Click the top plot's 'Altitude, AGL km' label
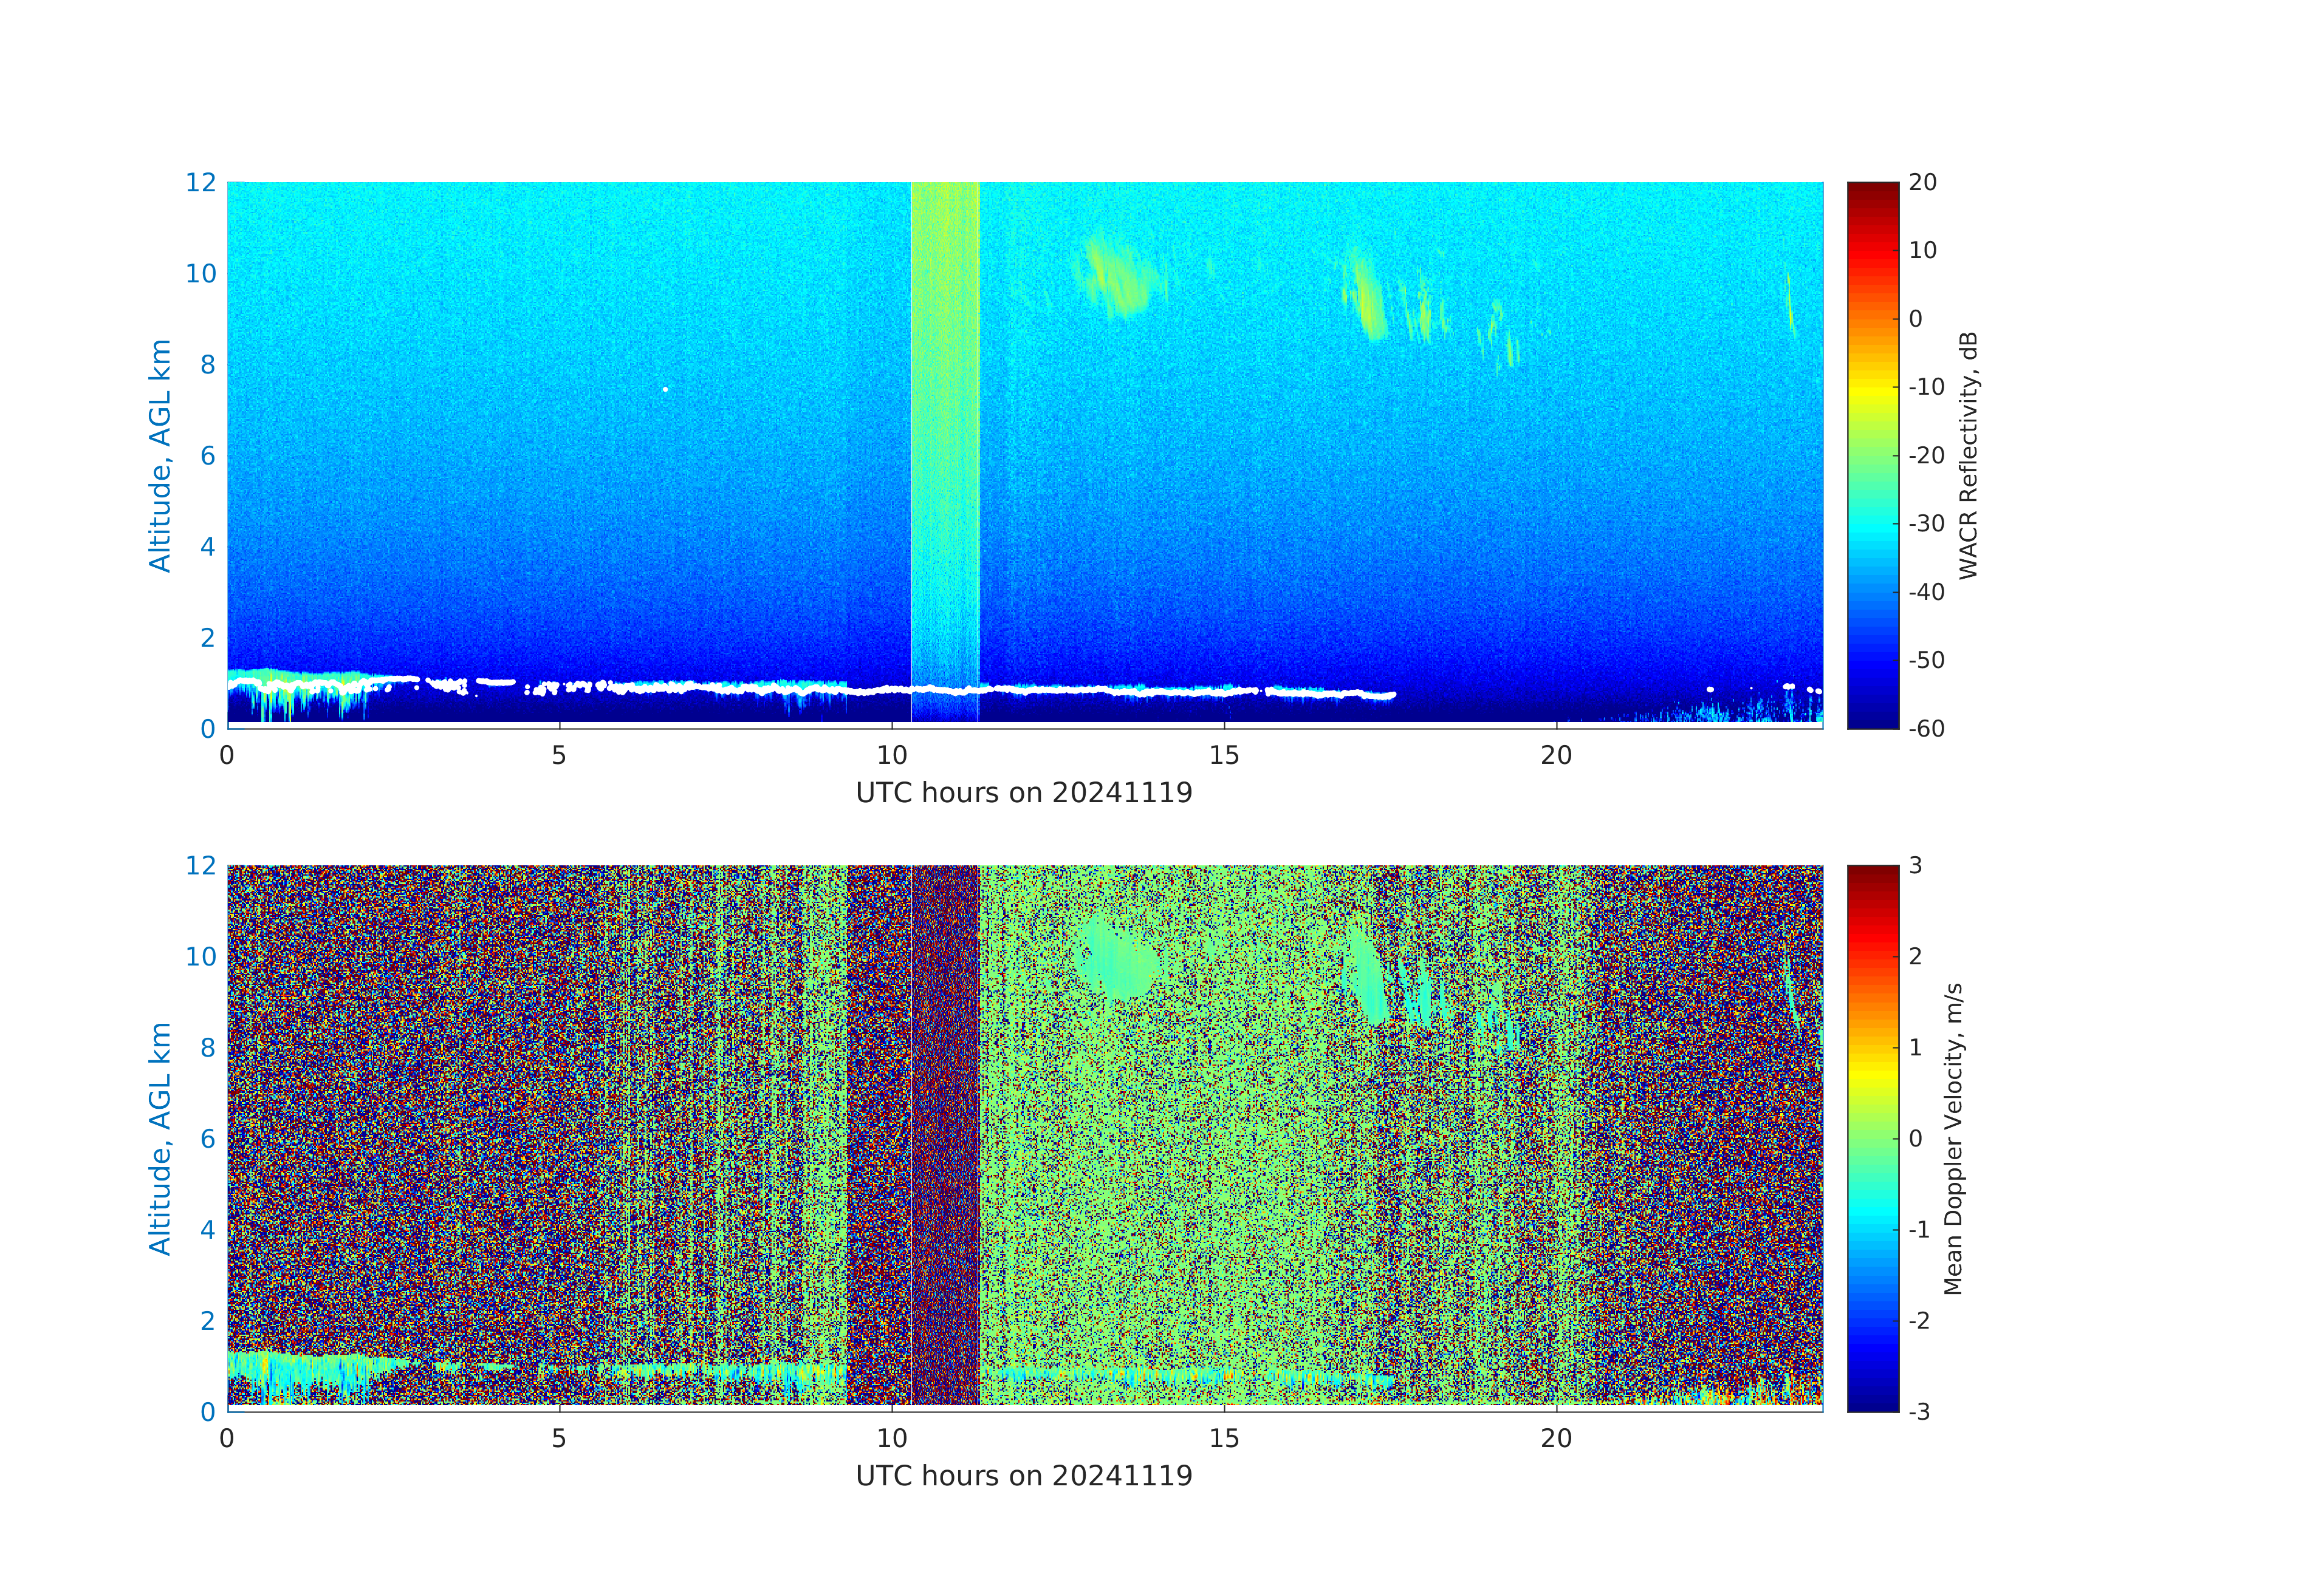This screenshot has width=2324, height=1594. (160, 455)
